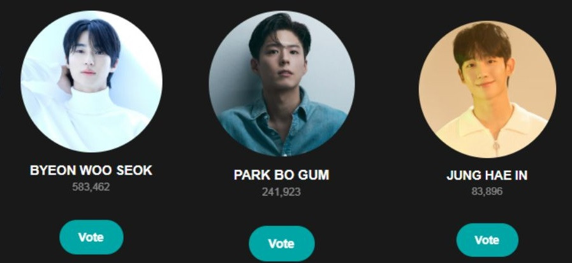Screen dimensions: 572x263
Task: Vote for Jung Hae In
Action: [x=487, y=240]
